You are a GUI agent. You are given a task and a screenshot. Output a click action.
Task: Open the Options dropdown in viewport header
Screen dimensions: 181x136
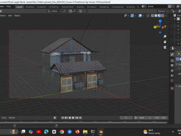click(x=163, y=11)
